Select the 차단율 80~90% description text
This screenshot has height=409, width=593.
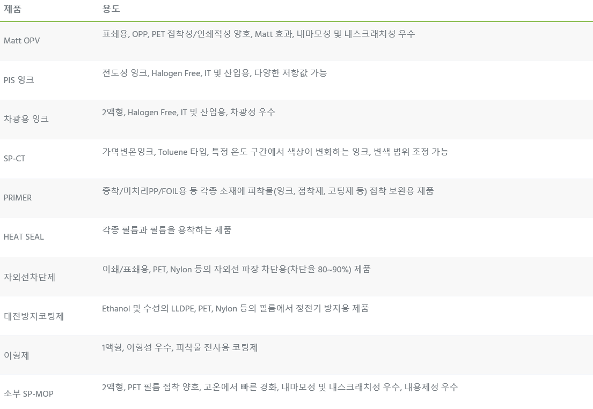tap(236, 269)
